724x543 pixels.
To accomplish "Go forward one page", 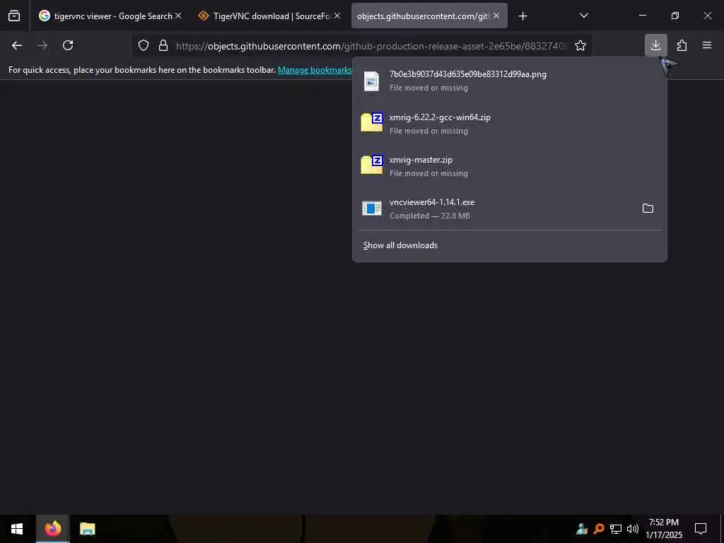I will point(42,45).
